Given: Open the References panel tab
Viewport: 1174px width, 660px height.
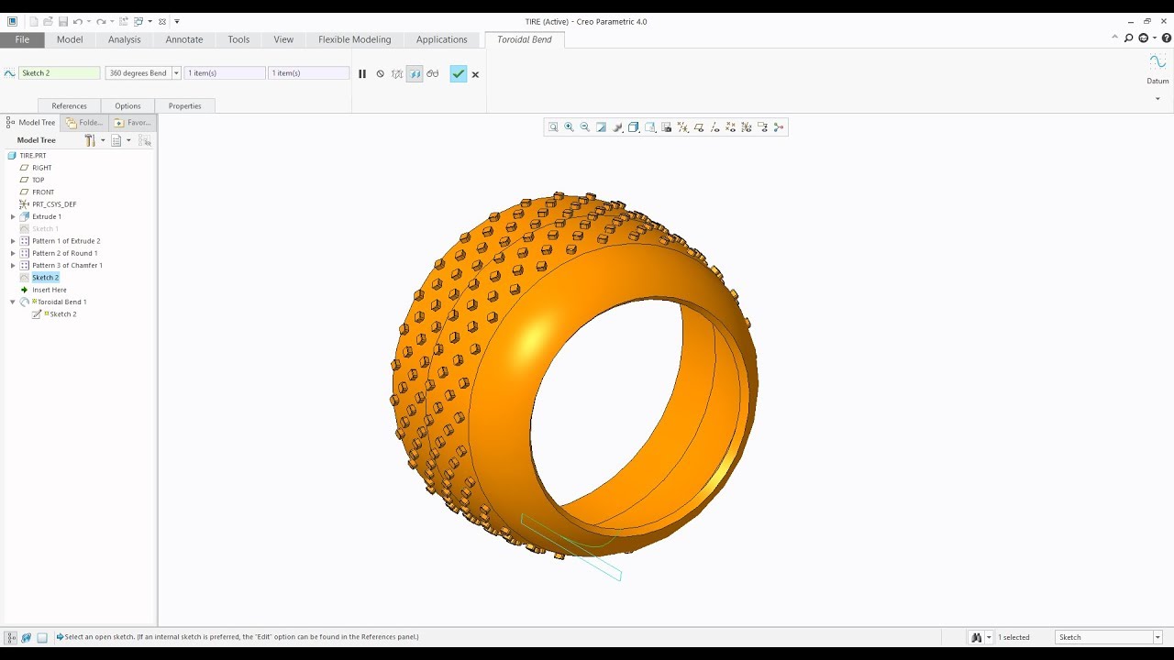Looking at the screenshot, I should click(x=70, y=106).
